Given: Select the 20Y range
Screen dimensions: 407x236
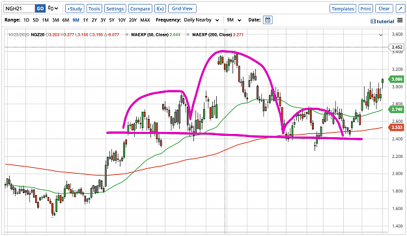Looking at the screenshot, I should click(x=133, y=20).
